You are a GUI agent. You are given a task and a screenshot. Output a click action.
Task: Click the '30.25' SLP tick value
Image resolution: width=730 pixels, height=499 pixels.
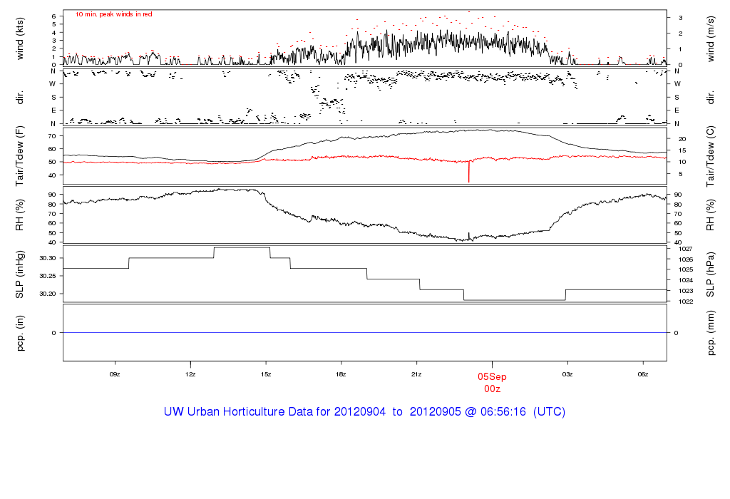pos(48,276)
